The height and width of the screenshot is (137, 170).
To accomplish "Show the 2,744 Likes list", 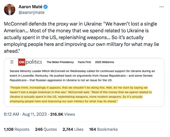I will click(73, 129).
